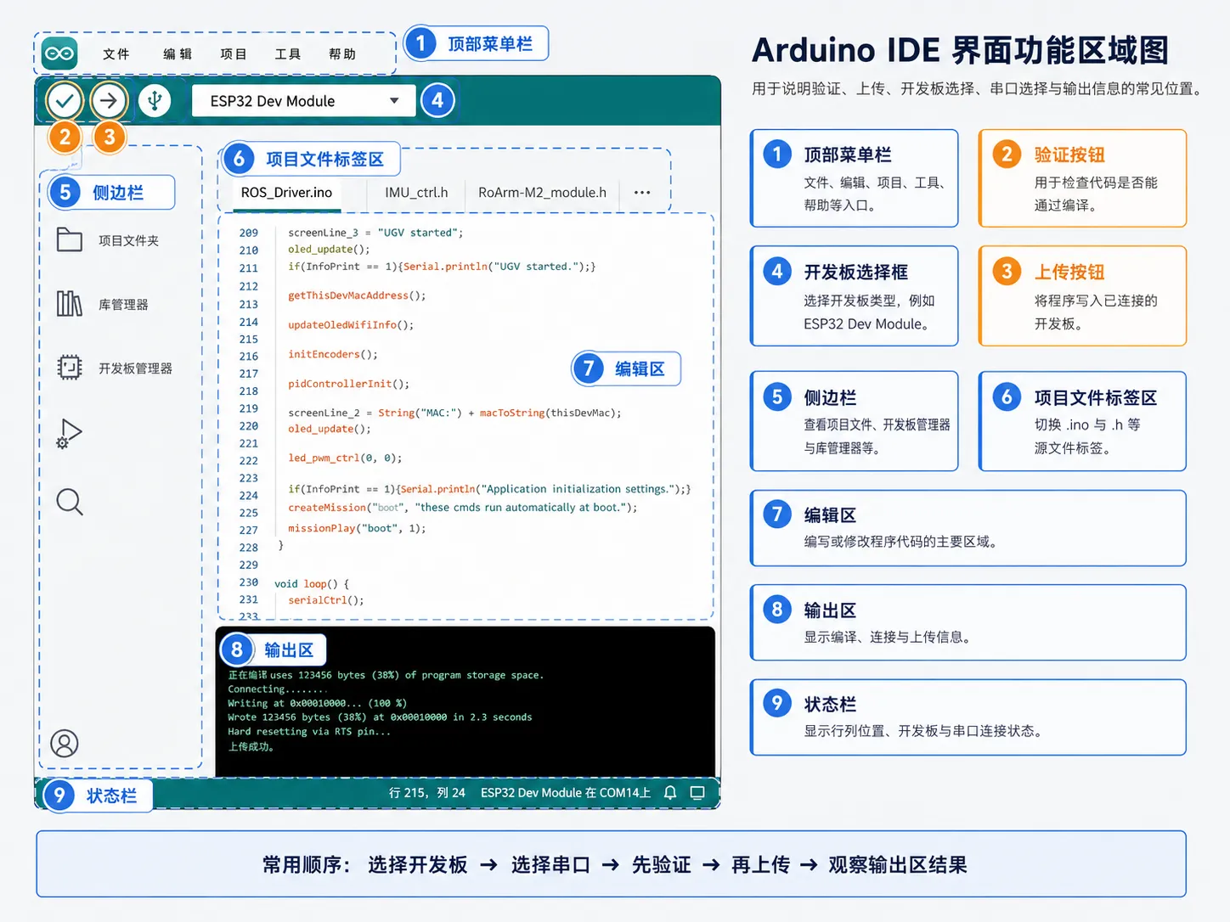Click the missionPlay("boot", 1); code line
The image size is (1230, 922).
(357, 528)
